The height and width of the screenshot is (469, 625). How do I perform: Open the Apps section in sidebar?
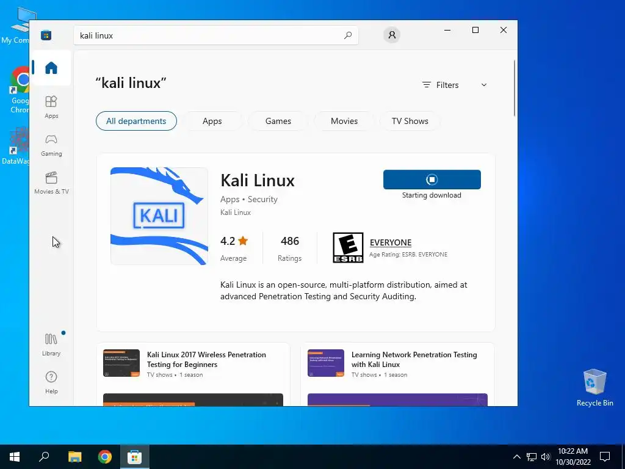[51, 107]
